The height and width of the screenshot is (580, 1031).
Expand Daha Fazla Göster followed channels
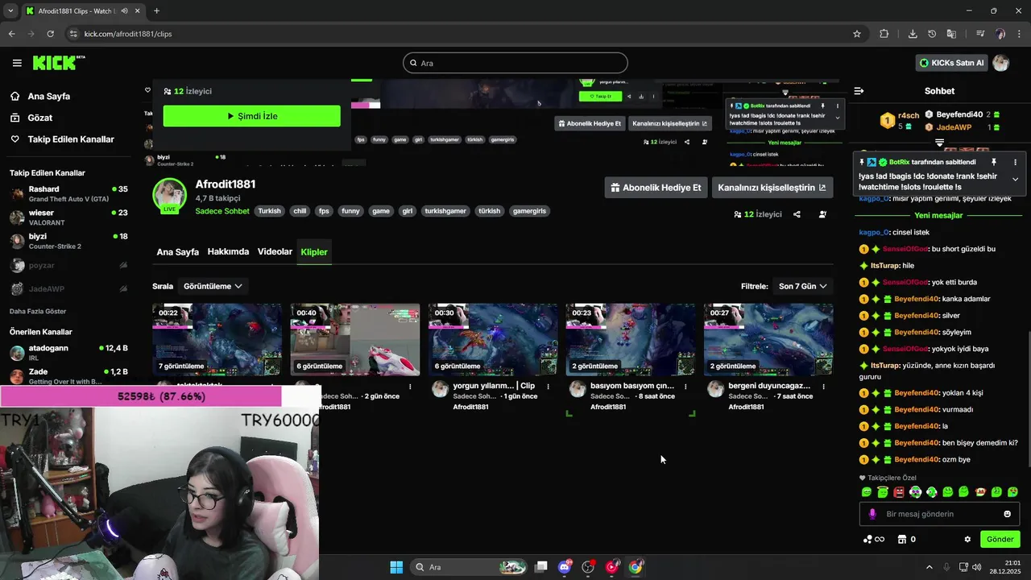click(38, 311)
